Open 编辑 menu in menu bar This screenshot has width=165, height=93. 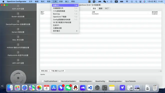click(36, 2)
